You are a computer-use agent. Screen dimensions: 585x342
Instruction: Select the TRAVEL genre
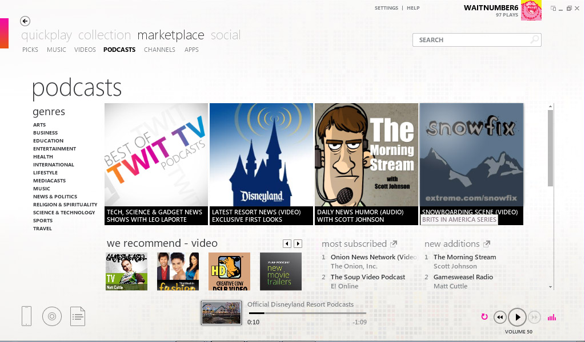(x=42, y=229)
